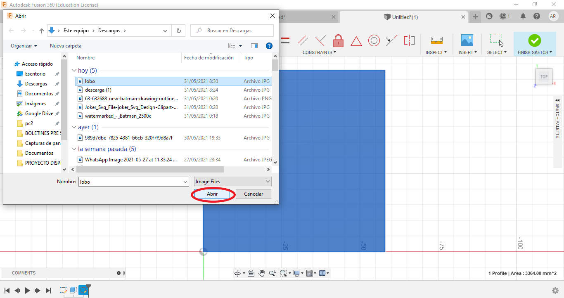
Task: Expand the COMMENTS panel with plus icon
Action: (x=119, y=273)
